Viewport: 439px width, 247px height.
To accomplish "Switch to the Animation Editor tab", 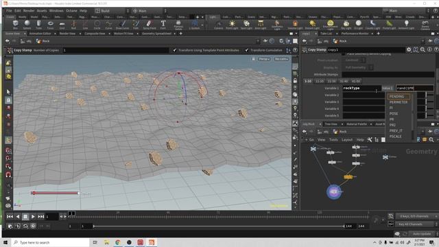I will tap(40, 34).
